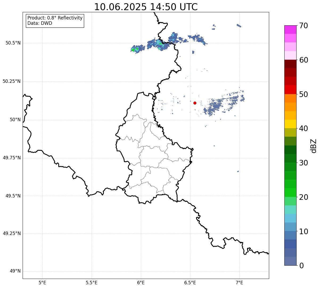Pick the bright red colorbar swatch at 50 dBZ
Image resolution: width=320 pixels, height=288 pixels.
[x=290, y=90]
